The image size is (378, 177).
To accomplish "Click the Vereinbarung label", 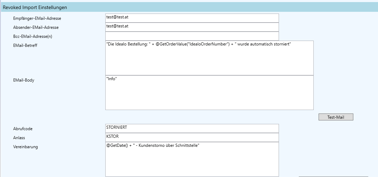I will click(x=25, y=147).
